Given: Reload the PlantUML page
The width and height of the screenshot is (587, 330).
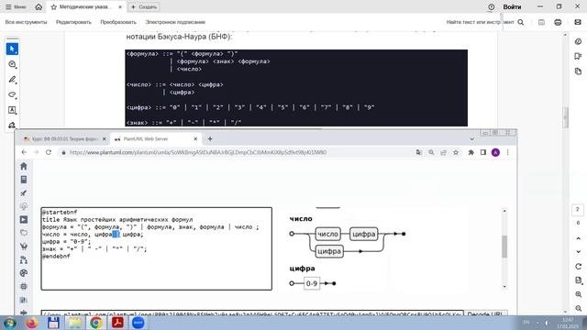Looking at the screenshot, I should (49, 152).
